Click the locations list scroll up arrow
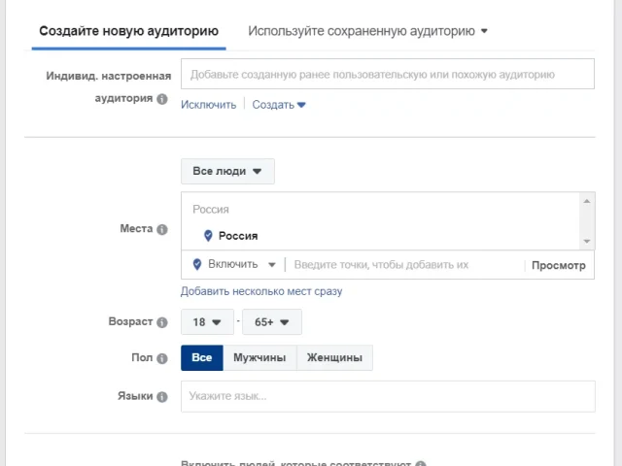 (587, 201)
